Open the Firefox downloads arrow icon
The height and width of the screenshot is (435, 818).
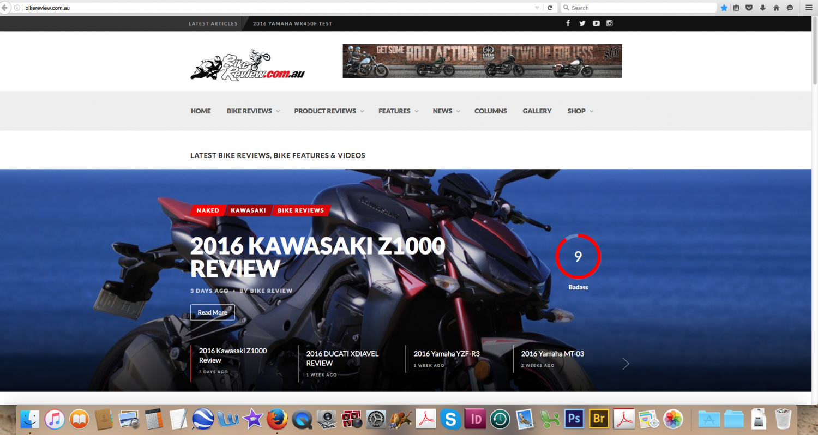tap(762, 8)
